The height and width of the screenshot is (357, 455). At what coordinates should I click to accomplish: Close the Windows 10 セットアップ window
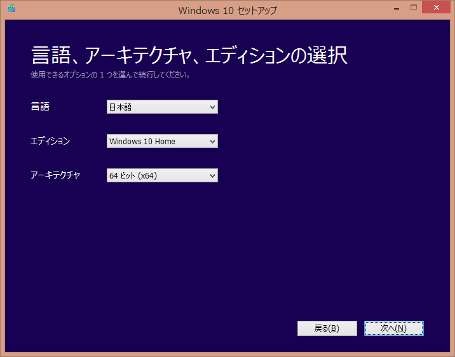point(436,8)
